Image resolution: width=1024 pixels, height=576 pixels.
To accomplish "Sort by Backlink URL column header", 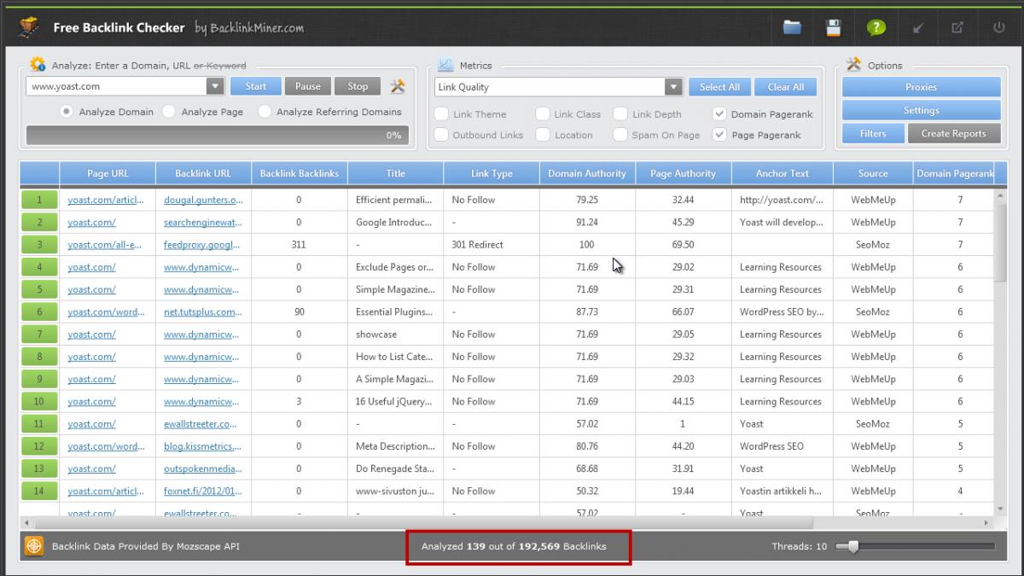I will point(203,173).
